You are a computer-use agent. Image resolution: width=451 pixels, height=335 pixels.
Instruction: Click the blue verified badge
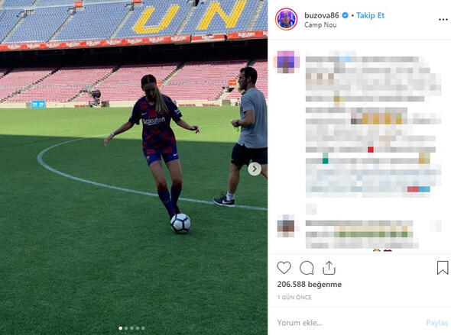[x=346, y=15]
